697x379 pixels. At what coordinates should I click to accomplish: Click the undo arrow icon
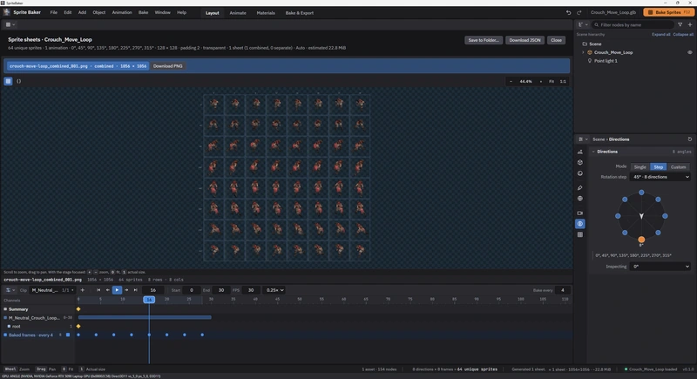568,12
